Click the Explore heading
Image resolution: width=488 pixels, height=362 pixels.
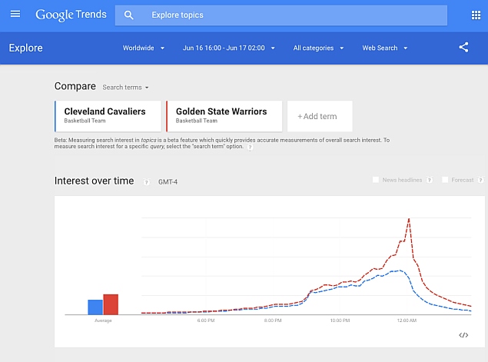pos(26,48)
